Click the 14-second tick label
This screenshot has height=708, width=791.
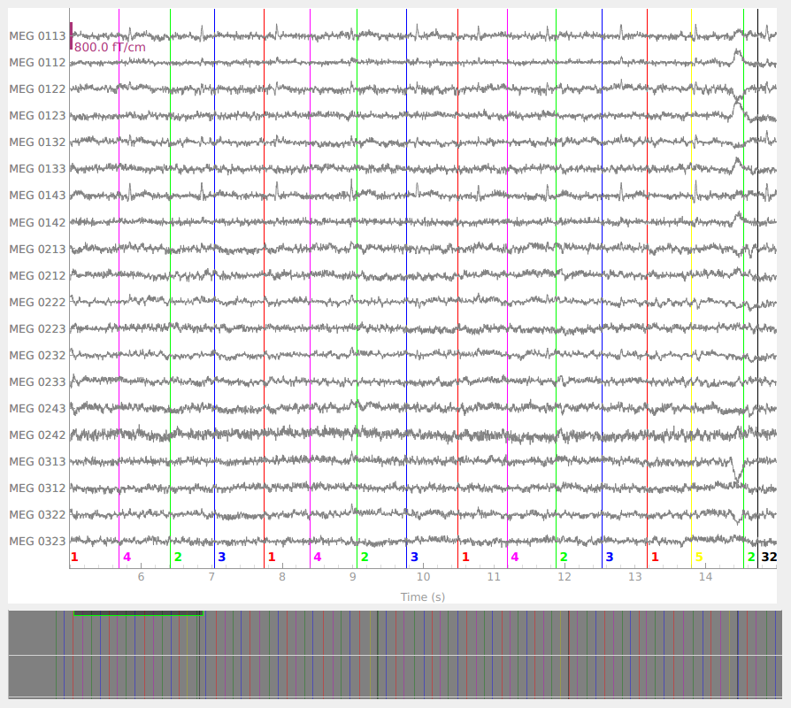click(705, 577)
